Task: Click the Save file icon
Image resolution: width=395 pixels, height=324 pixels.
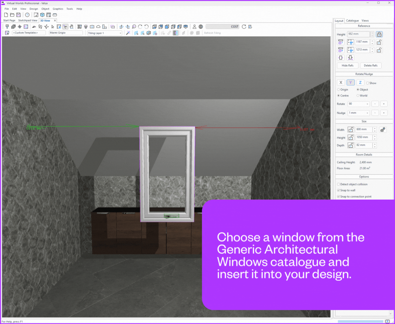Action: (x=19, y=15)
